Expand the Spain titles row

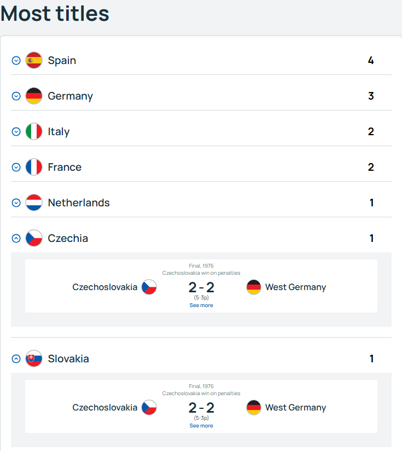[16, 60]
